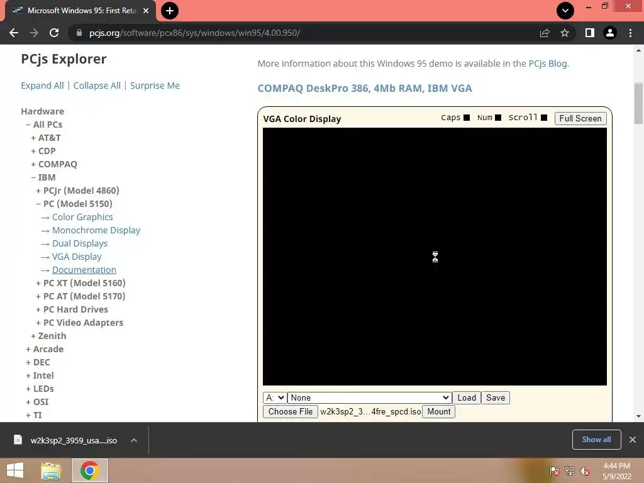Open the Chrome profile menu
Viewport: 644px width, 483px height.
tap(610, 33)
